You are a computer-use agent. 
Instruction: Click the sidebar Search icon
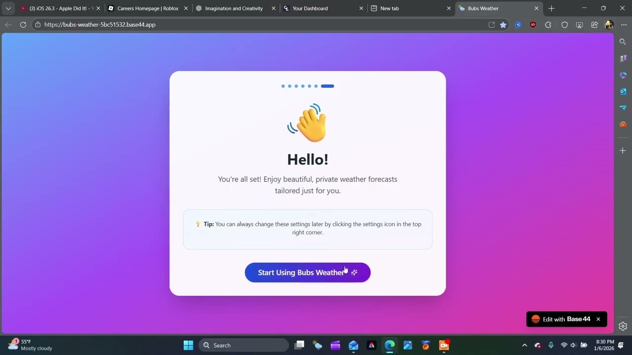coord(623,42)
